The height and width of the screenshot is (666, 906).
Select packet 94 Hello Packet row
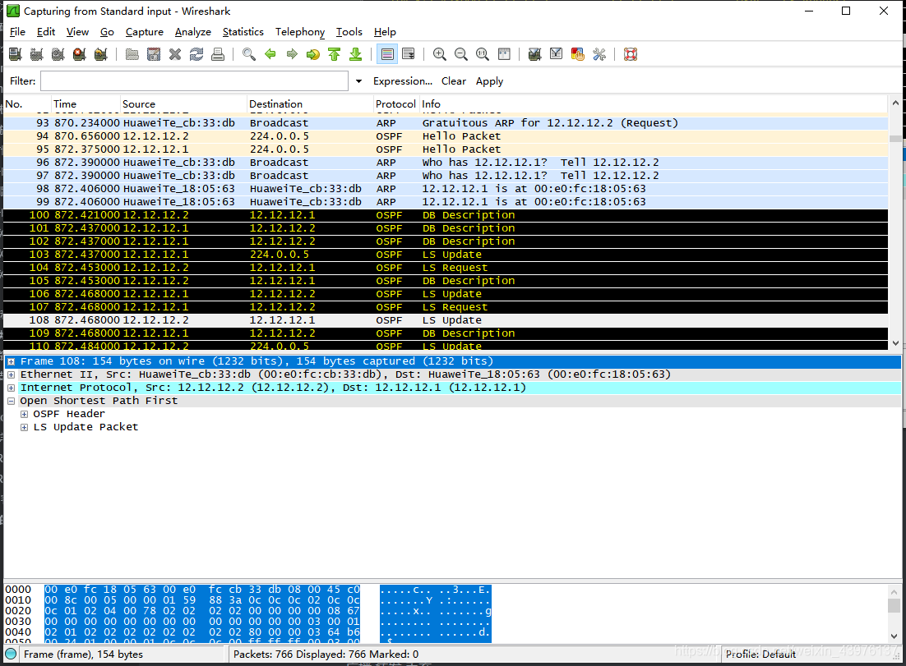[x=446, y=136]
